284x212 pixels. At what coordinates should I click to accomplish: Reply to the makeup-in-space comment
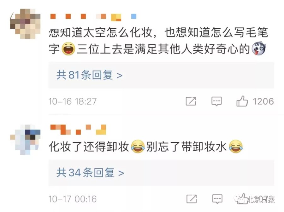point(216,101)
